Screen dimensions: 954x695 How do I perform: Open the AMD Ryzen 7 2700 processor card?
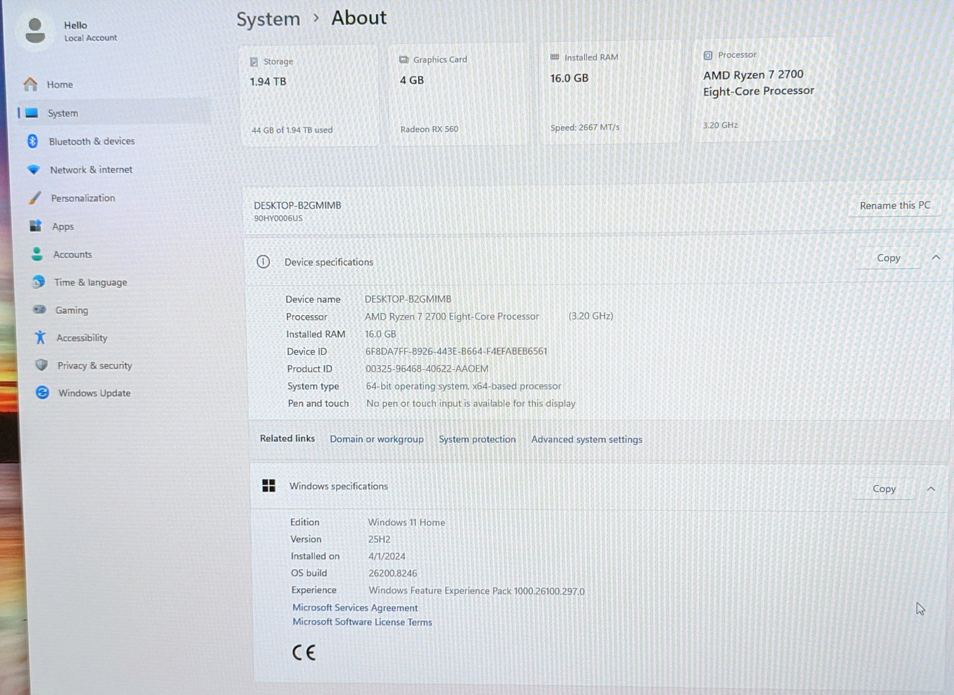764,89
